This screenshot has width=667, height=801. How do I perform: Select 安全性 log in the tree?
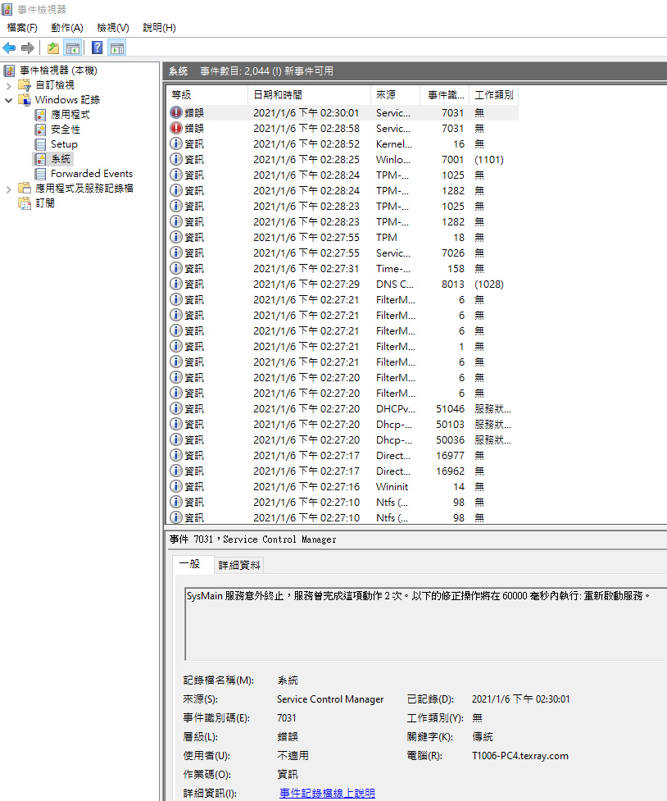[x=66, y=130]
